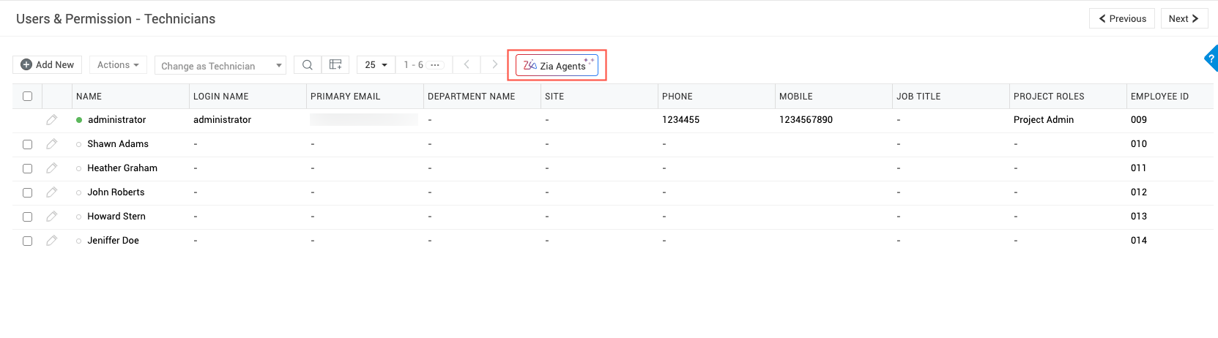Screen dimensions: 1218x338
Task: Edit Heather Graham using pencil icon
Action: point(51,168)
